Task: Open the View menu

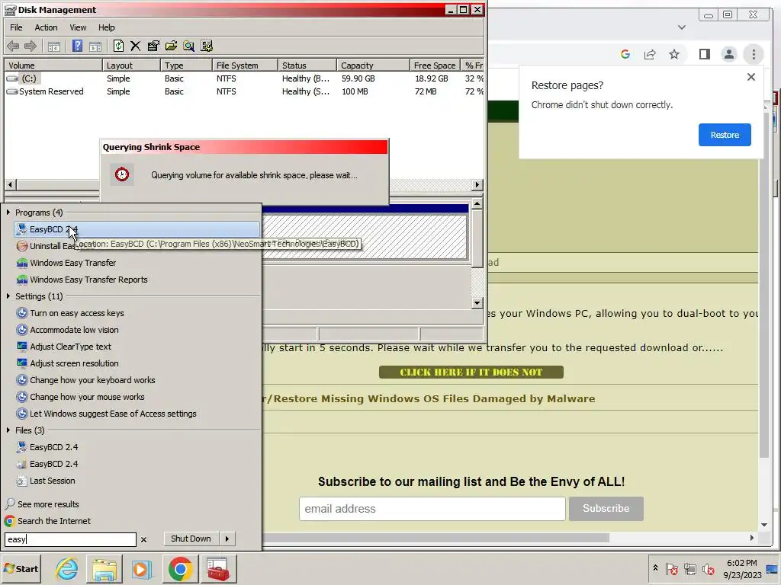Action: tap(78, 27)
